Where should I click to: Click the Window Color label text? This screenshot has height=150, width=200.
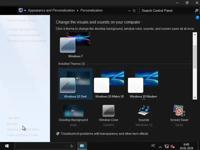coord(108,120)
